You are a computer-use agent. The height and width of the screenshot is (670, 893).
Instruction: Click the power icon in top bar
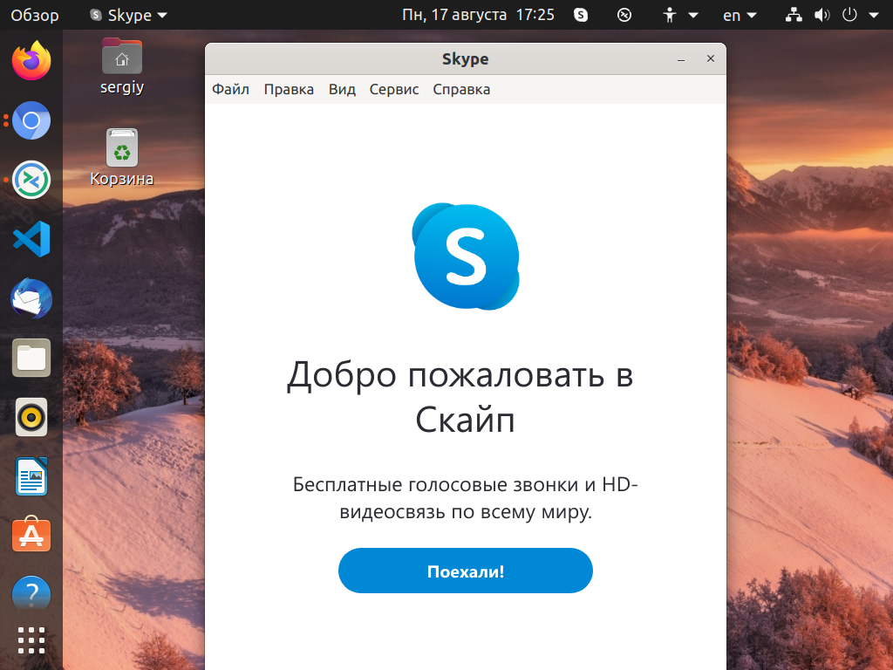pos(849,15)
